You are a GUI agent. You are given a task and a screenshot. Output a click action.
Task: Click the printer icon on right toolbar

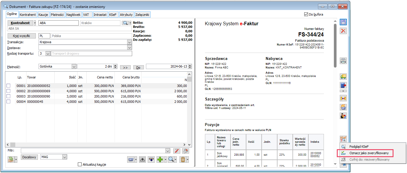343,61
